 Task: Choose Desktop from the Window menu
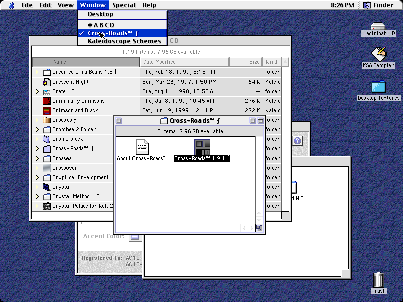point(122,14)
